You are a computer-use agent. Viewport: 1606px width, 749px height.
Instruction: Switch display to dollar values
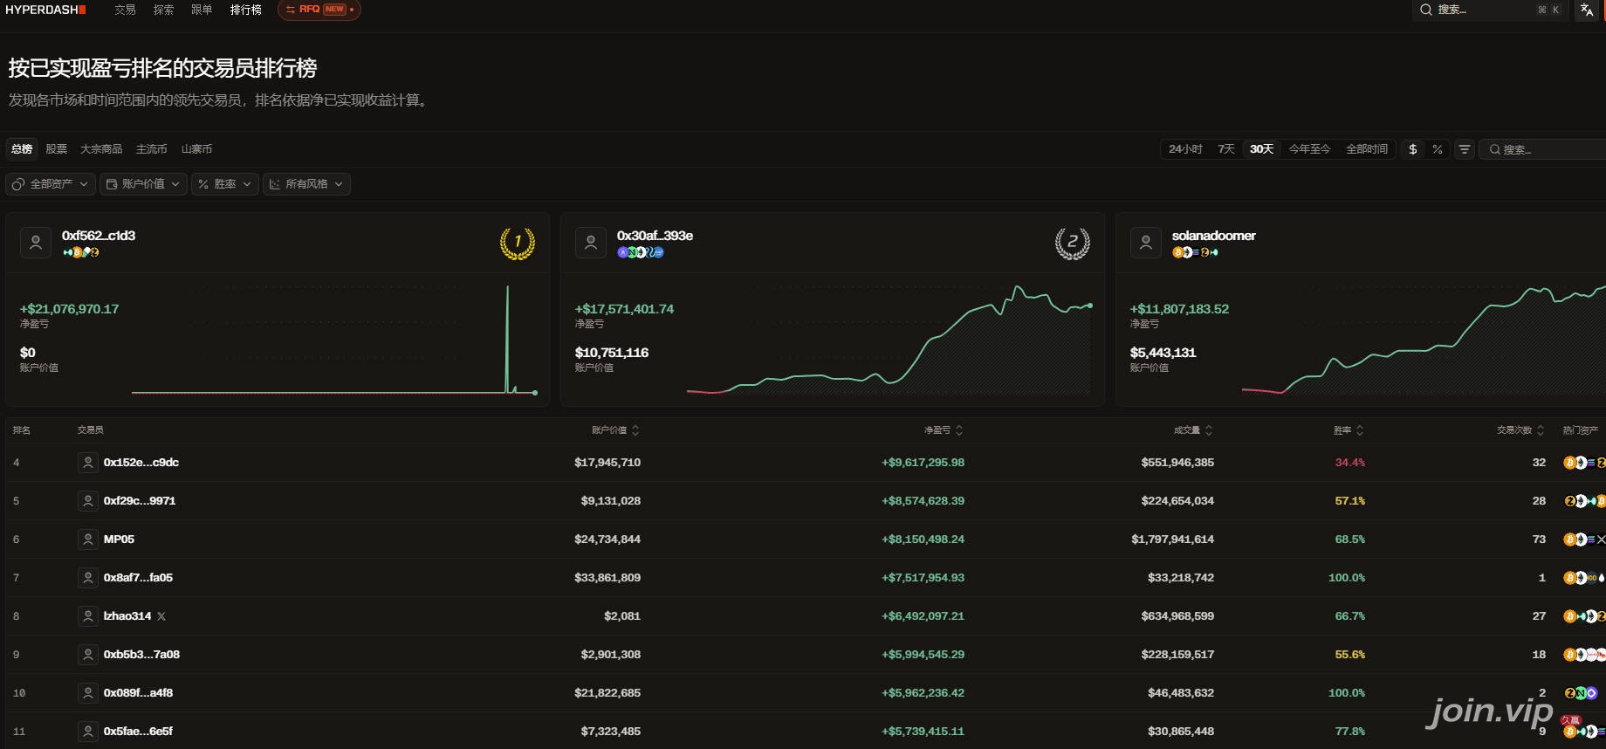click(1413, 149)
